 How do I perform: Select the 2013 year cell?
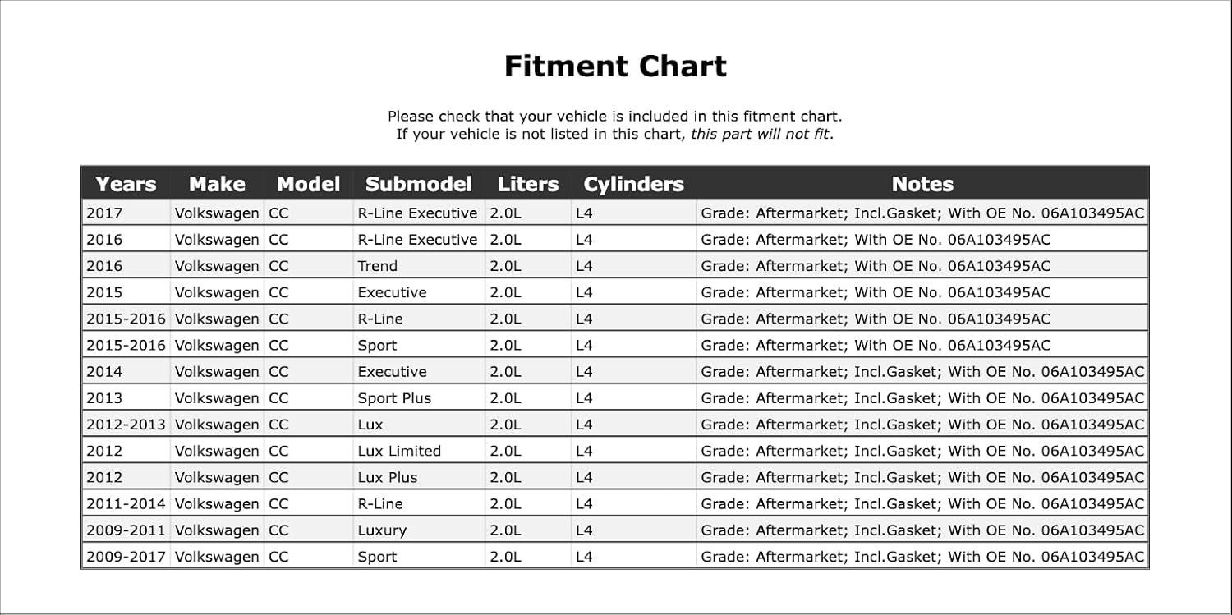click(x=104, y=398)
